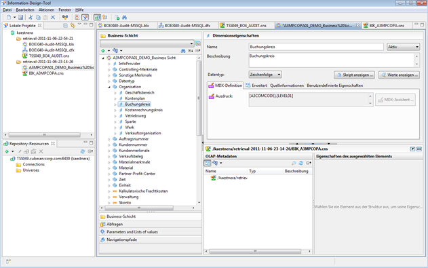Viewport: 428px width, 268px height.
Task: Click the Copy icon in main toolbar
Action: (x=38, y=18)
